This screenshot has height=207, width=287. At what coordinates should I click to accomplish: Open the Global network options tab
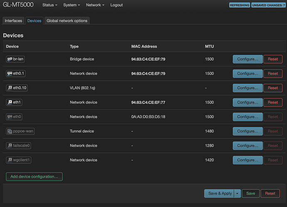[67, 21]
